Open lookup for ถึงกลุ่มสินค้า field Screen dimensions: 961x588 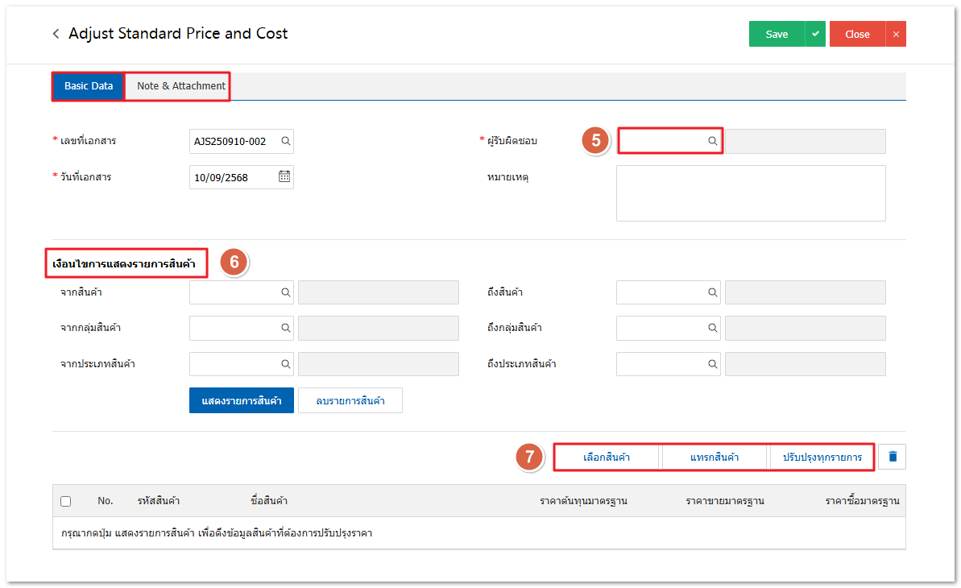coord(712,328)
